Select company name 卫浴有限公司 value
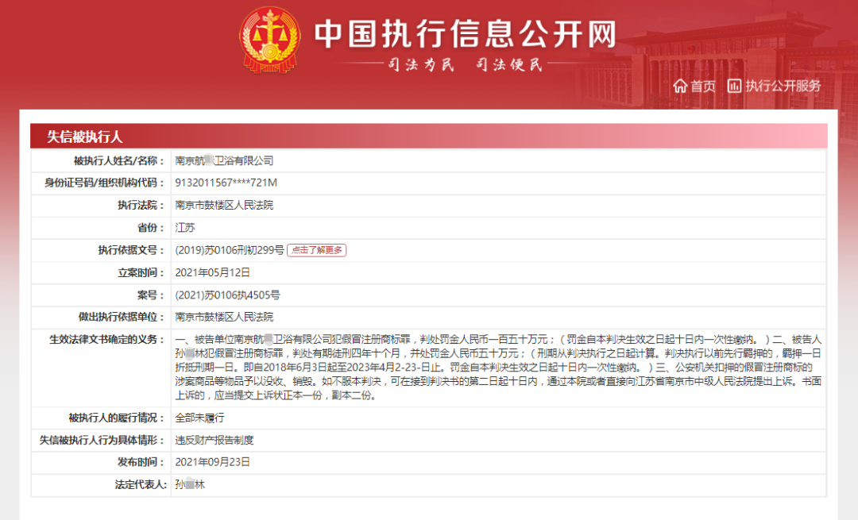Screen dimensions: 858x520 click(x=224, y=160)
